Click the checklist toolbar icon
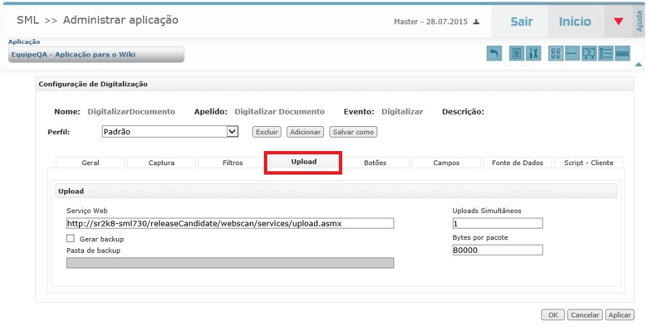This screenshot has height=331, width=648. [605, 54]
